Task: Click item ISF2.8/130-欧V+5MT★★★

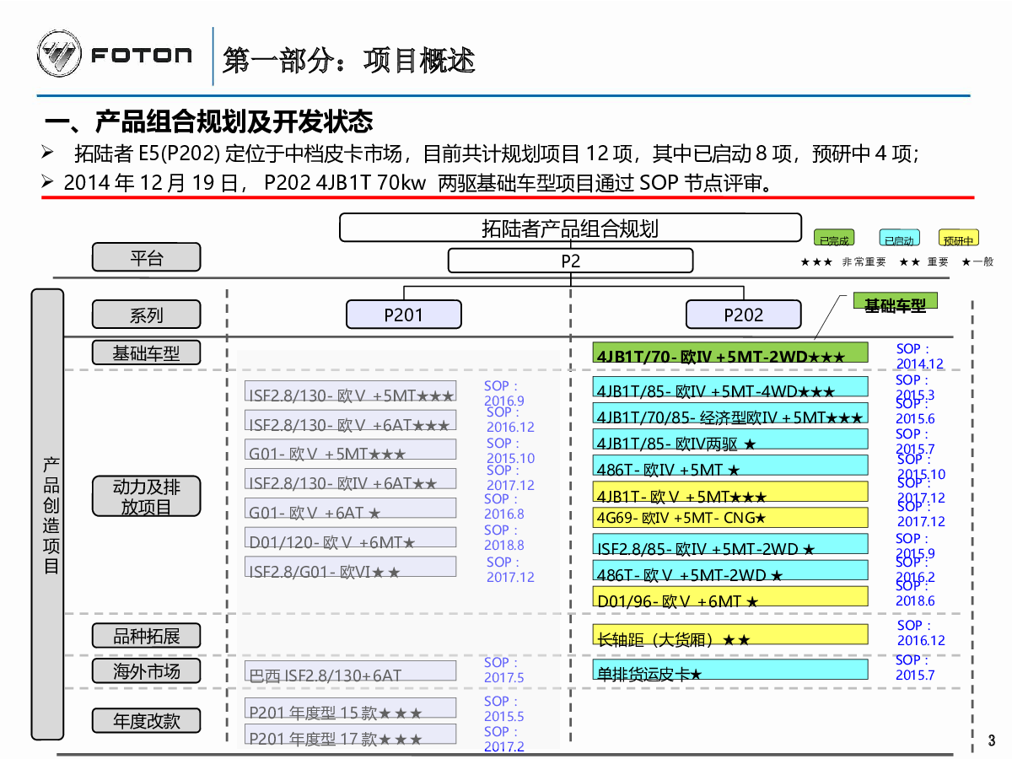Action: pyautogui.click(x=351, y=392)
